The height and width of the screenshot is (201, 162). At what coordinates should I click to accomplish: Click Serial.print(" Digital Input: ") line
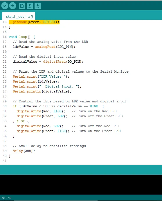[x=47, y=86]
